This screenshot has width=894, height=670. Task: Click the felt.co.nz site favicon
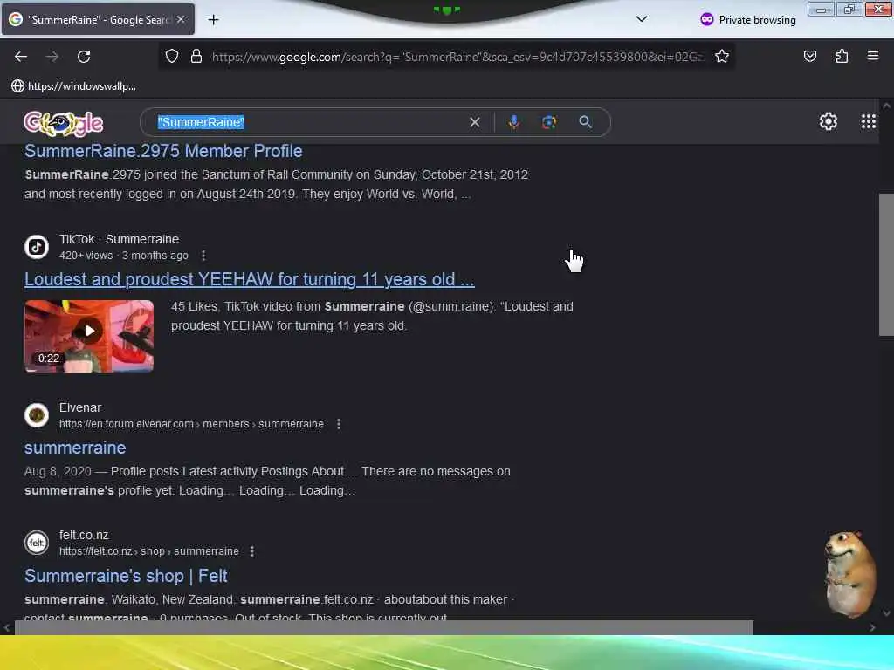tap(37, 543)
